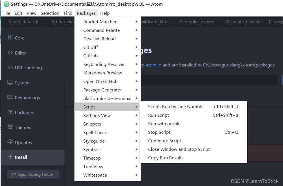The height and width of the screenshot is (186, 283).
Task: Open the Edit menu
Action: pos(18,13)
